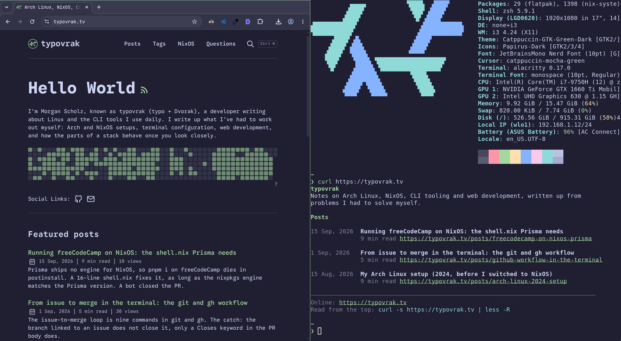Open the email social link icon

pos(91,199)
